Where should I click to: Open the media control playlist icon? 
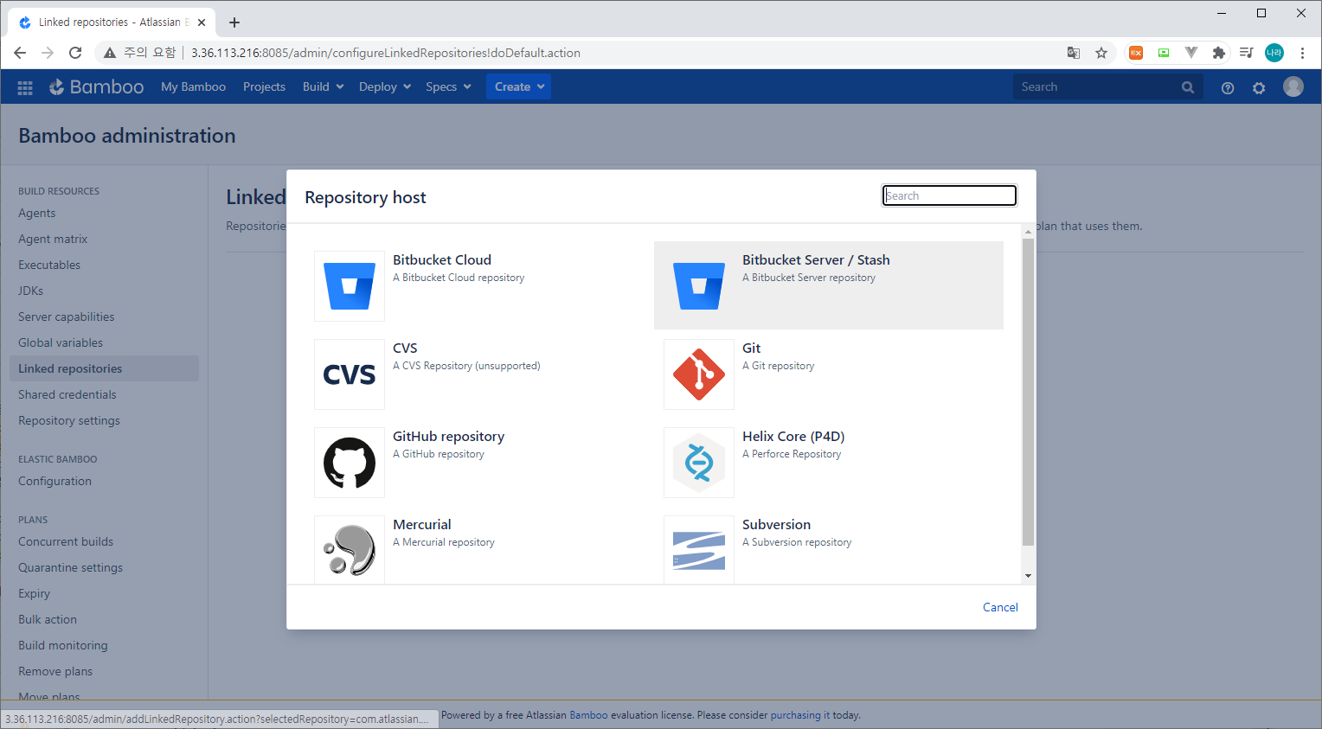click(1247, 53)
